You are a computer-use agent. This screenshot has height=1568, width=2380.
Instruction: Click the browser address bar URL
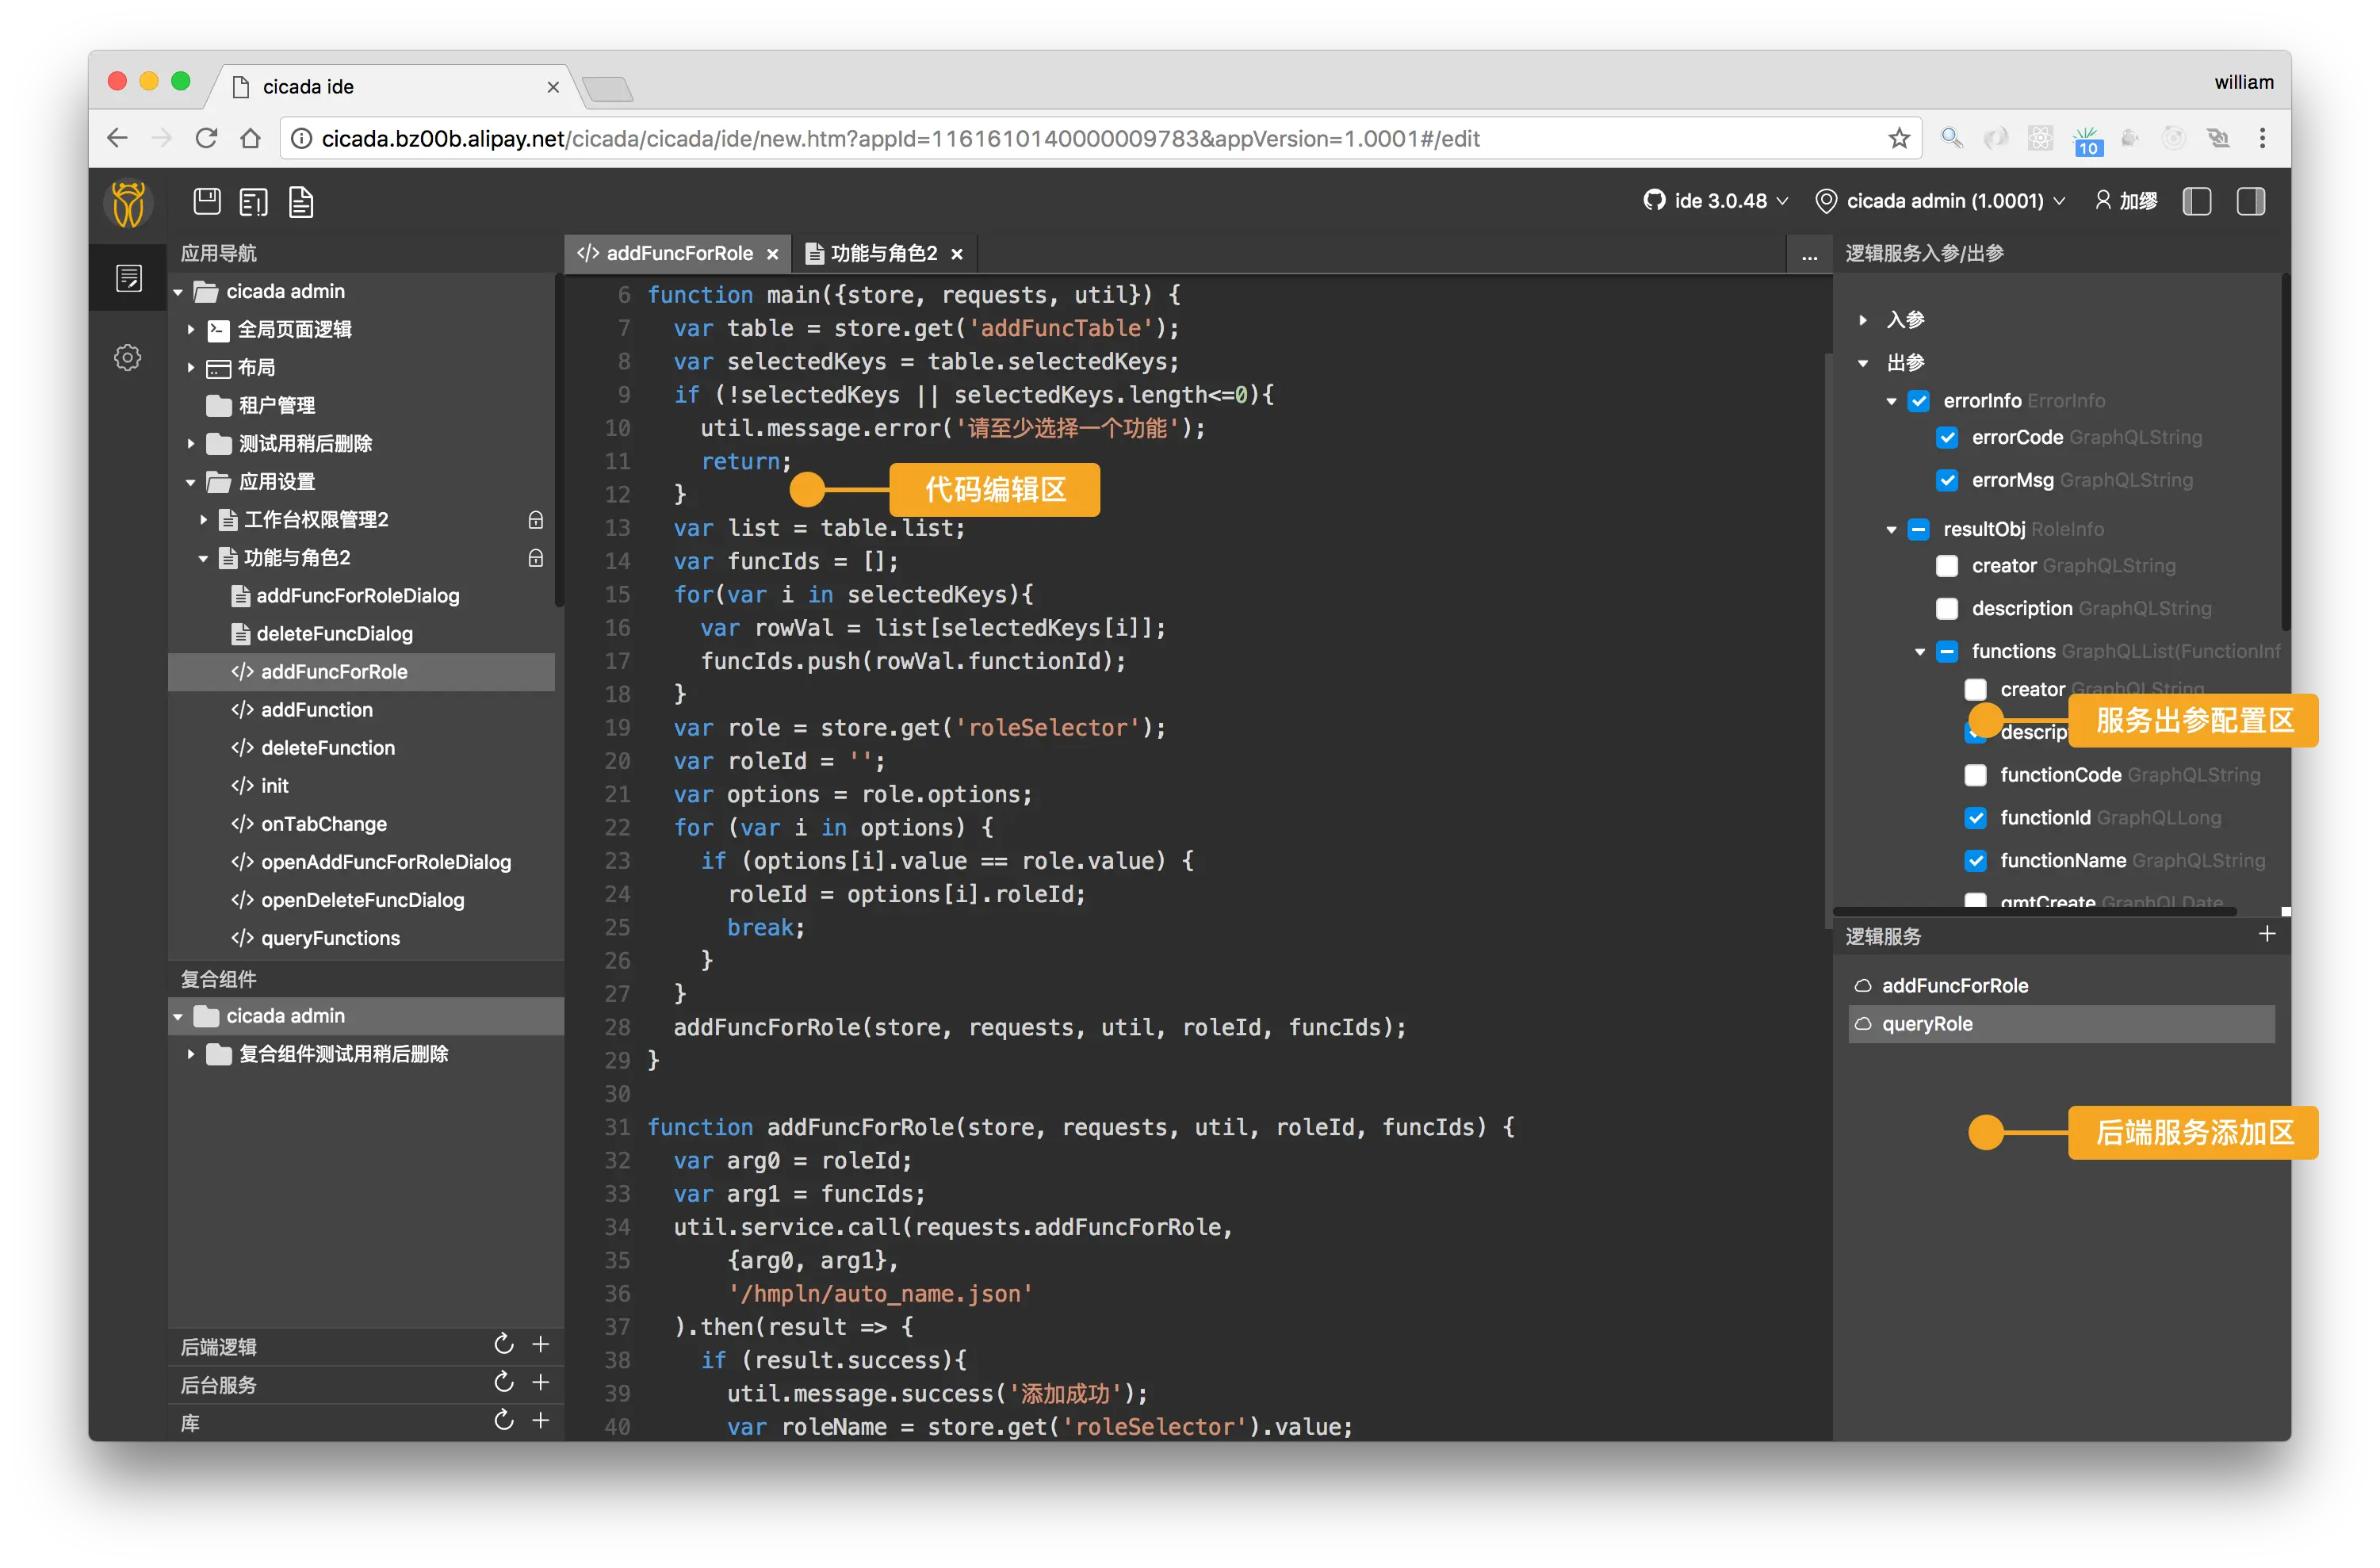[x=900, y=139]
